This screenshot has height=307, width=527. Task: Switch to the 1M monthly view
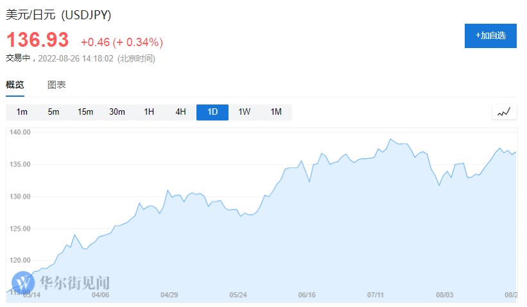tap(276, 112)
